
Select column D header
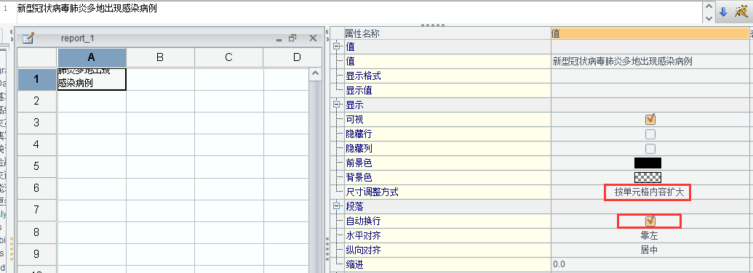click(292, 57)
